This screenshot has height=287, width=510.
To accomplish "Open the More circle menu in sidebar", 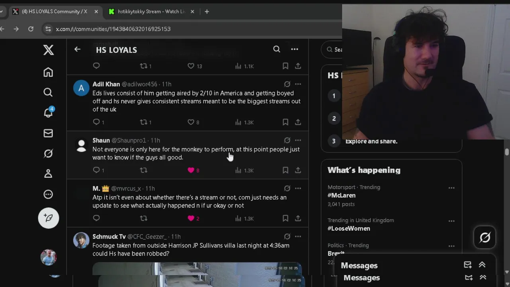I will (48, 194).
